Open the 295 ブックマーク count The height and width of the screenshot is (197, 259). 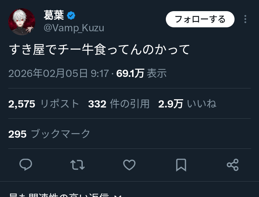pos(49,134)
